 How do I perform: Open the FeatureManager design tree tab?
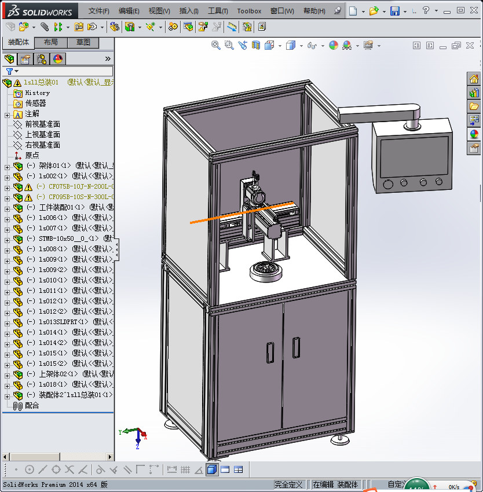click(x=9, y=58)
